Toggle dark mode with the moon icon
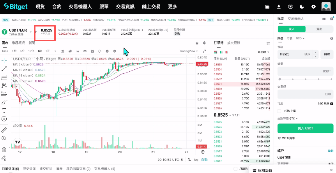Viewport: 336px width, 173px height. 302,7
